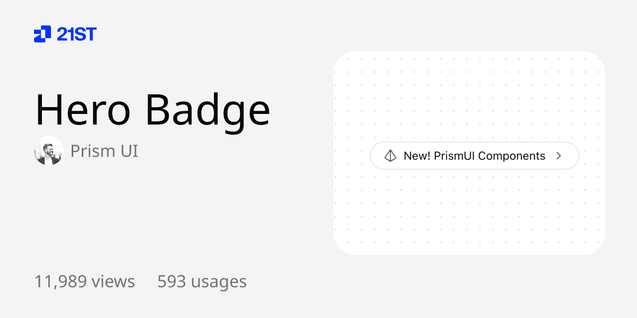The width and height of the screenshot is (637, 318).
Task: Click the 593 usages counter
Action: click(201, 281)
